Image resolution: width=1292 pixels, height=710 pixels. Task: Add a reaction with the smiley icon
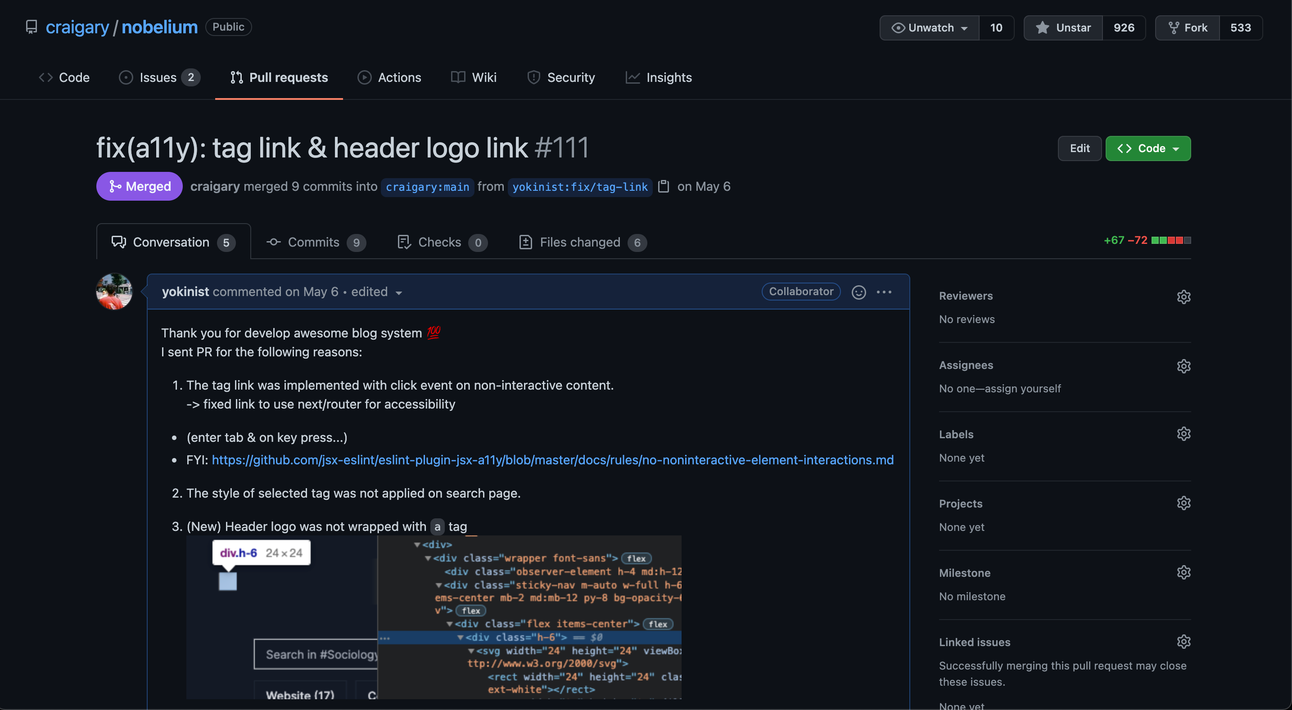pos(858,292)
